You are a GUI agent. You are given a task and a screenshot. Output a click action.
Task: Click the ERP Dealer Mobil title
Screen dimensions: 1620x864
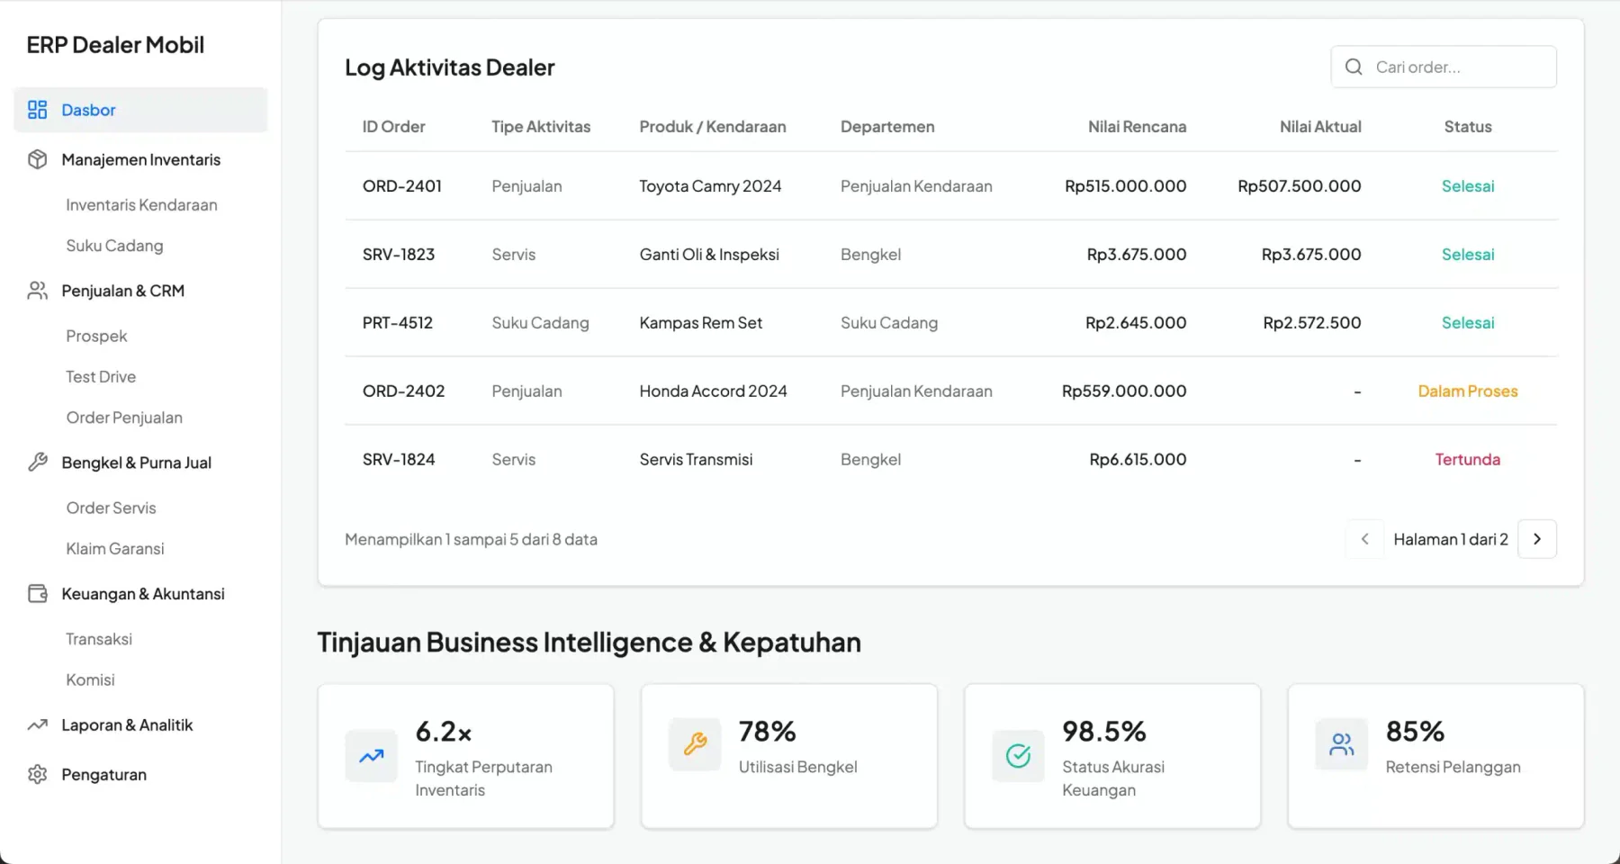(115, 45)
